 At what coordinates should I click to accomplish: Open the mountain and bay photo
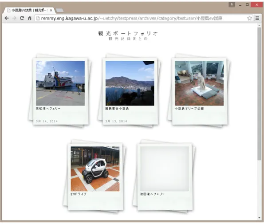pos(130,83)
